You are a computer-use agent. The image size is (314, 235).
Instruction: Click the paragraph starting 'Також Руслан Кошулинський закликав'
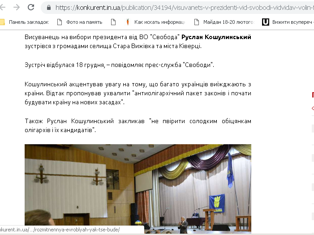(x=138, y=125)
